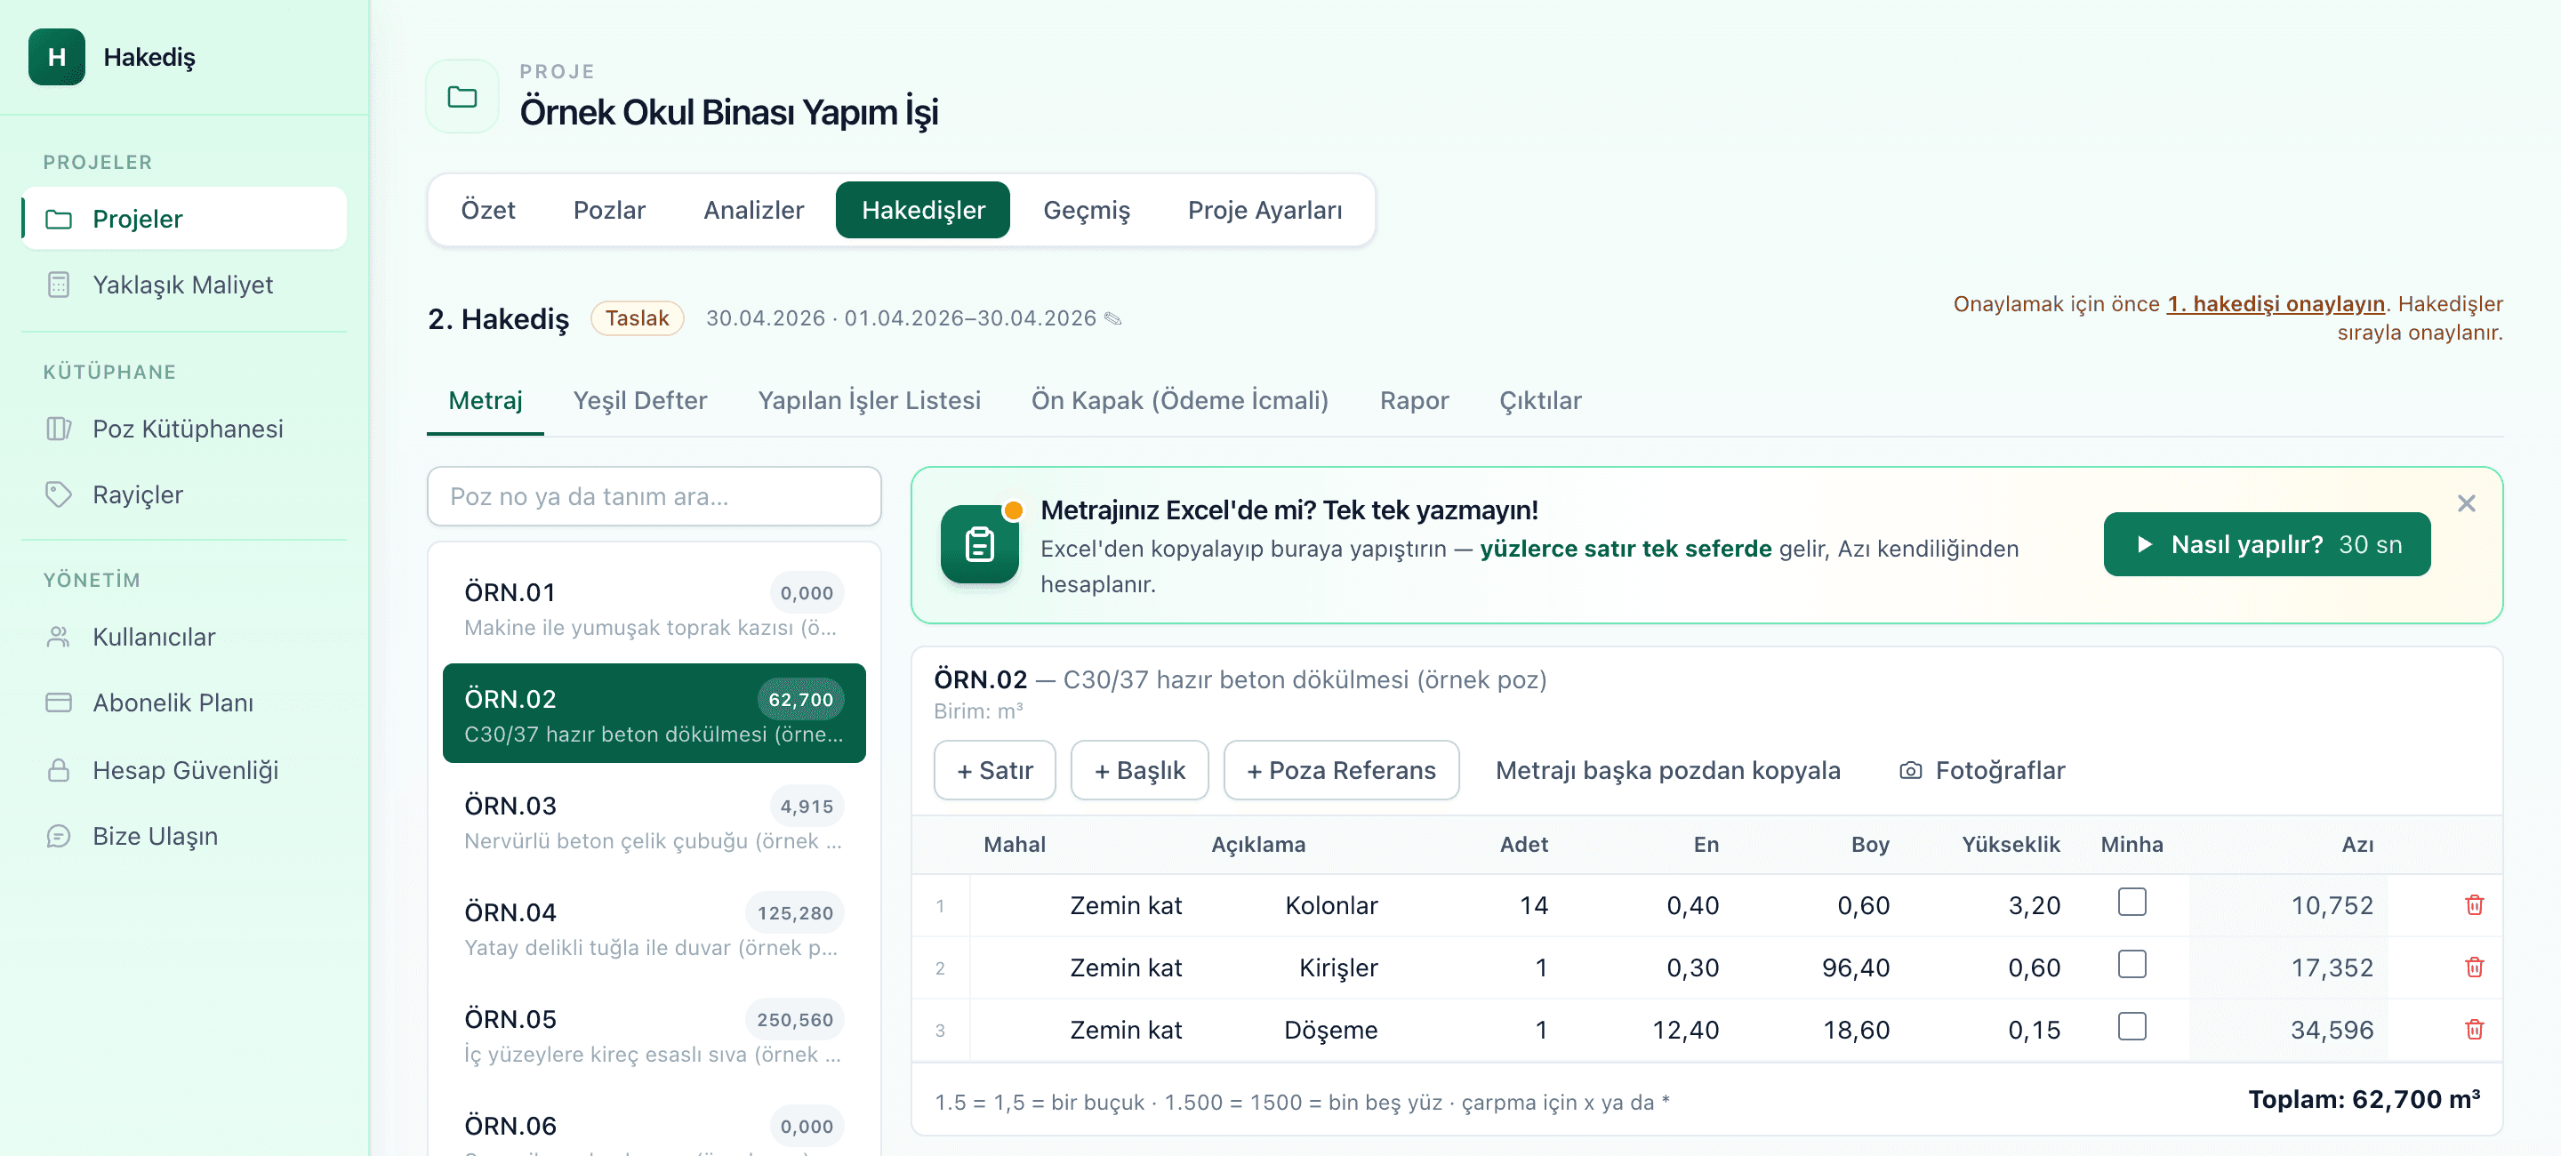Viewport: 2561px width, 1156px height.
Task: Click the + Satır button
Action: tap(994, 770)
